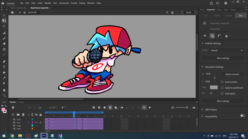
Task: Select the Eraser tool
Action: 4,44
